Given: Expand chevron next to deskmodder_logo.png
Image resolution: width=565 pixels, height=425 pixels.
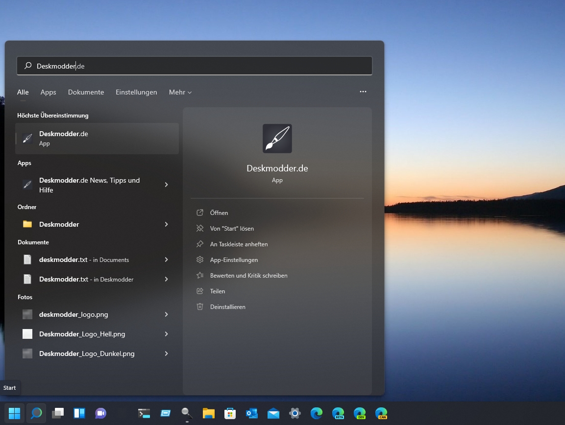Looking at the screenshot, I should [x=166, y=314].
